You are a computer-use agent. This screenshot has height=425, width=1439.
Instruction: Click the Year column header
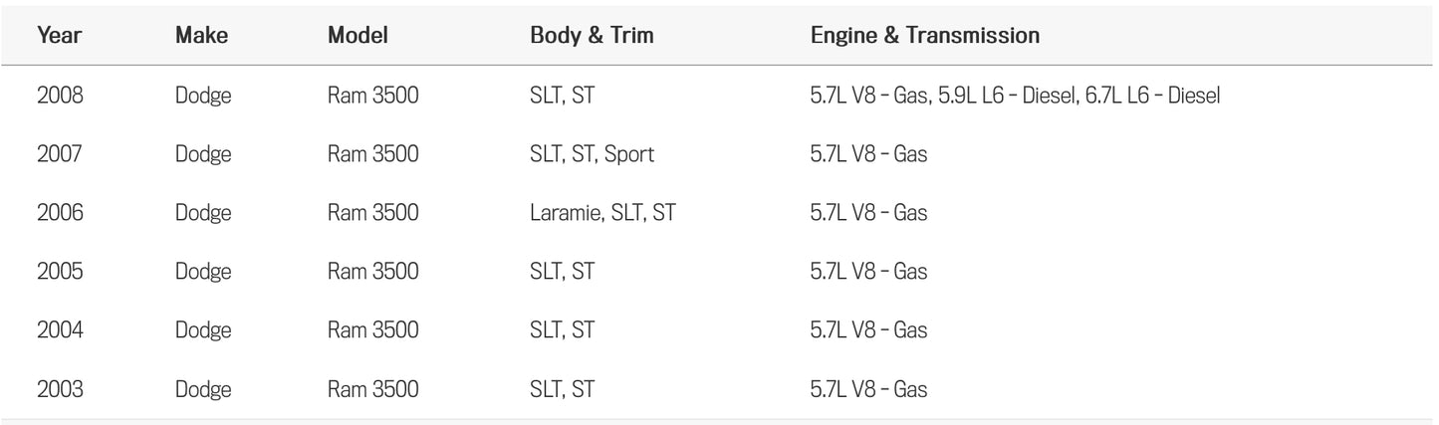pyautogui.click(x=59, y=36)
